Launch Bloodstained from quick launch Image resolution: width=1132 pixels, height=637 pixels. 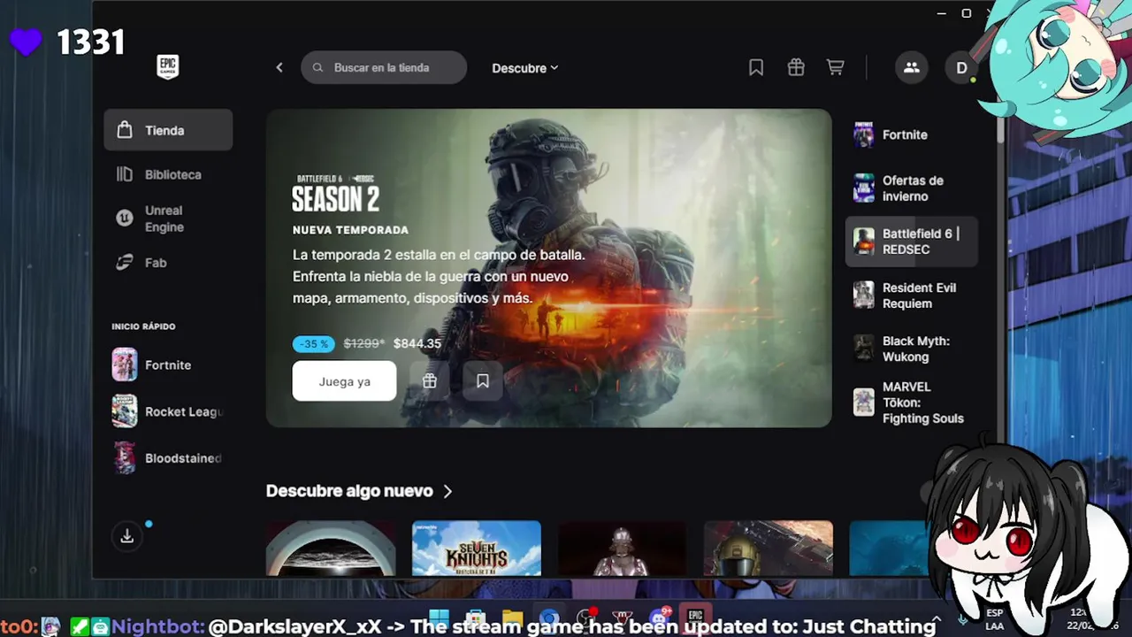point(168,458)
